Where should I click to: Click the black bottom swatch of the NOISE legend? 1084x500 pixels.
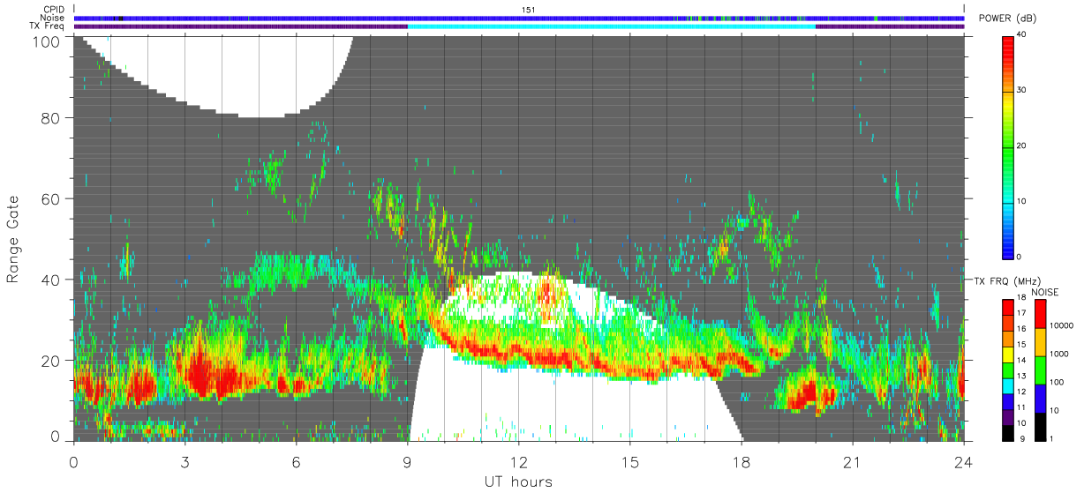1041,427
